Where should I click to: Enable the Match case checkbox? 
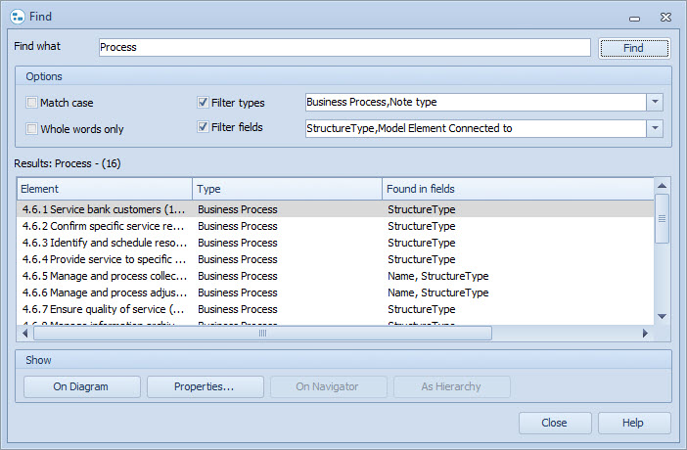click(32, 103)
